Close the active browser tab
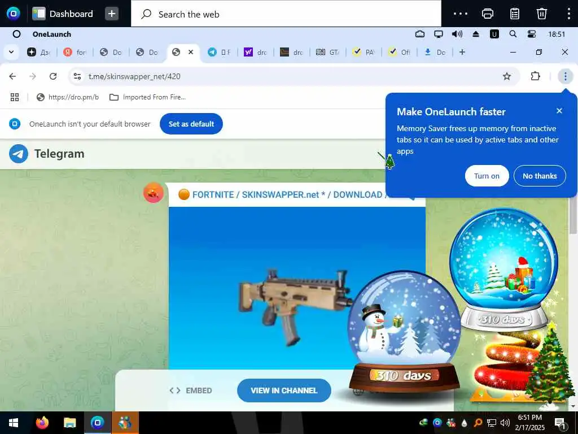The height and width of the screenshot is (434, 578). tap(191, 52)
